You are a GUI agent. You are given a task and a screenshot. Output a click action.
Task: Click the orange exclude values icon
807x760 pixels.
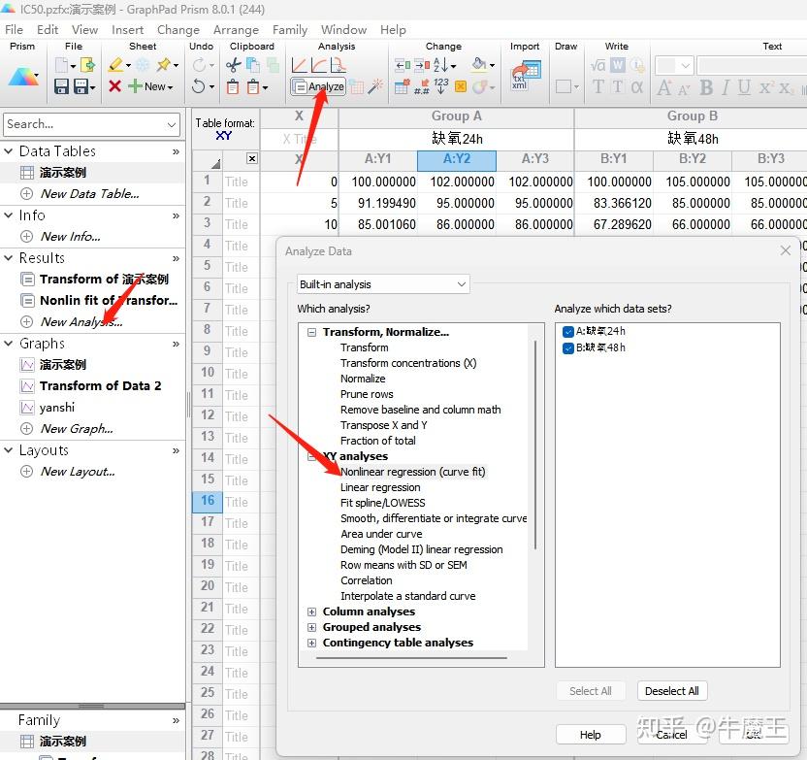tap(461, 86)
